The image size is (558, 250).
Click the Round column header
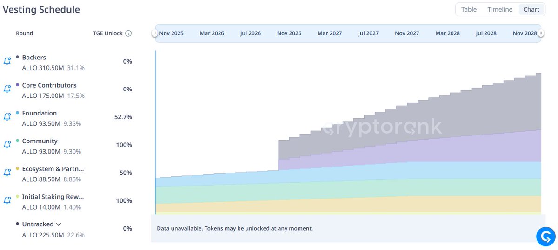[24, 33]
